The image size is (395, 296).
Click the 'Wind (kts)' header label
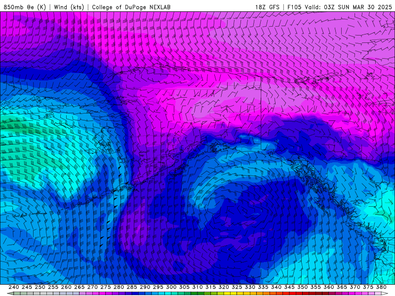coord(69,7)
